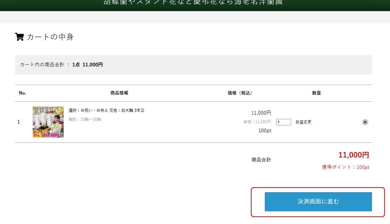Open the orchid product thumbnail image

click(48, 122)
